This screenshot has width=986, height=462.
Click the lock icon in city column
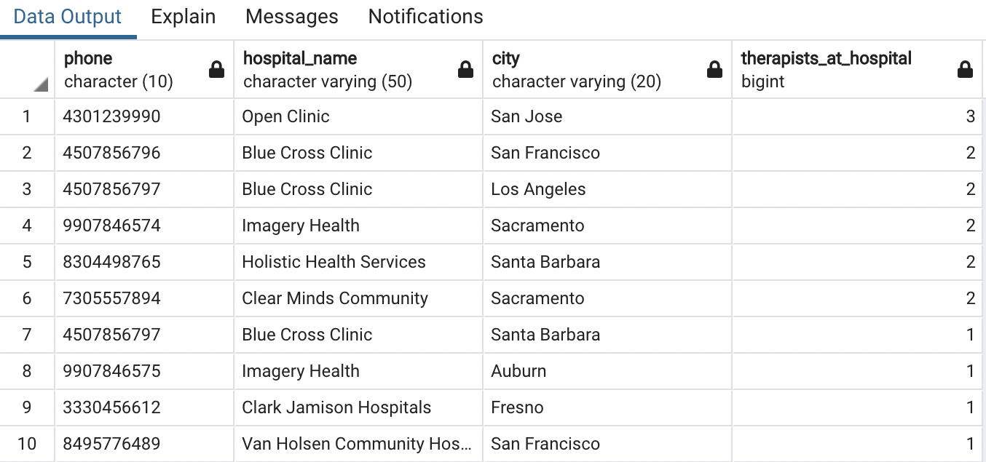tap(714, 70)
